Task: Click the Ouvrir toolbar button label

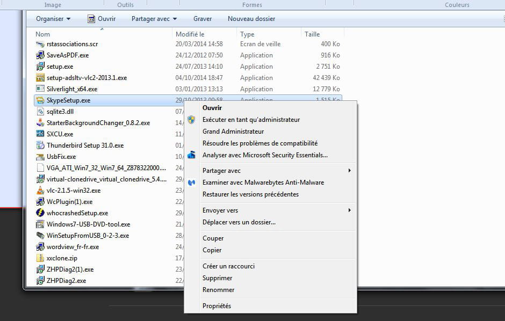Action: point(106,19)
